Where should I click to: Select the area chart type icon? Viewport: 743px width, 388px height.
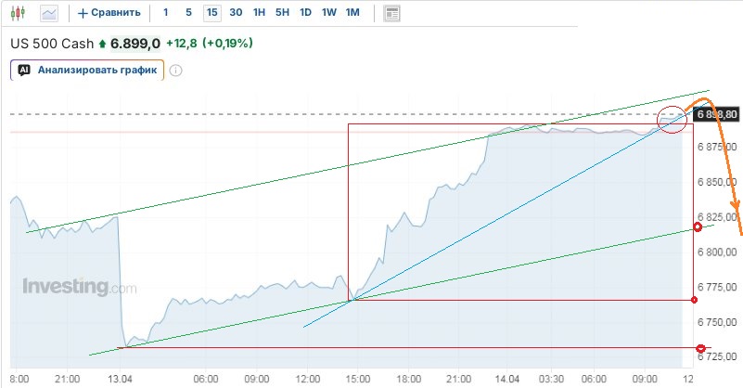pos(48,13)
